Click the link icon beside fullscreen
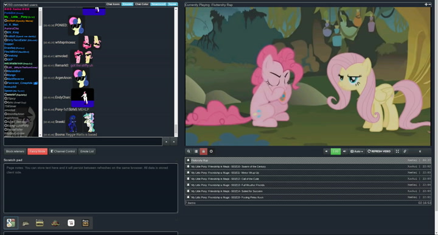This screenshot has width=438, height=235. point(405,151)
